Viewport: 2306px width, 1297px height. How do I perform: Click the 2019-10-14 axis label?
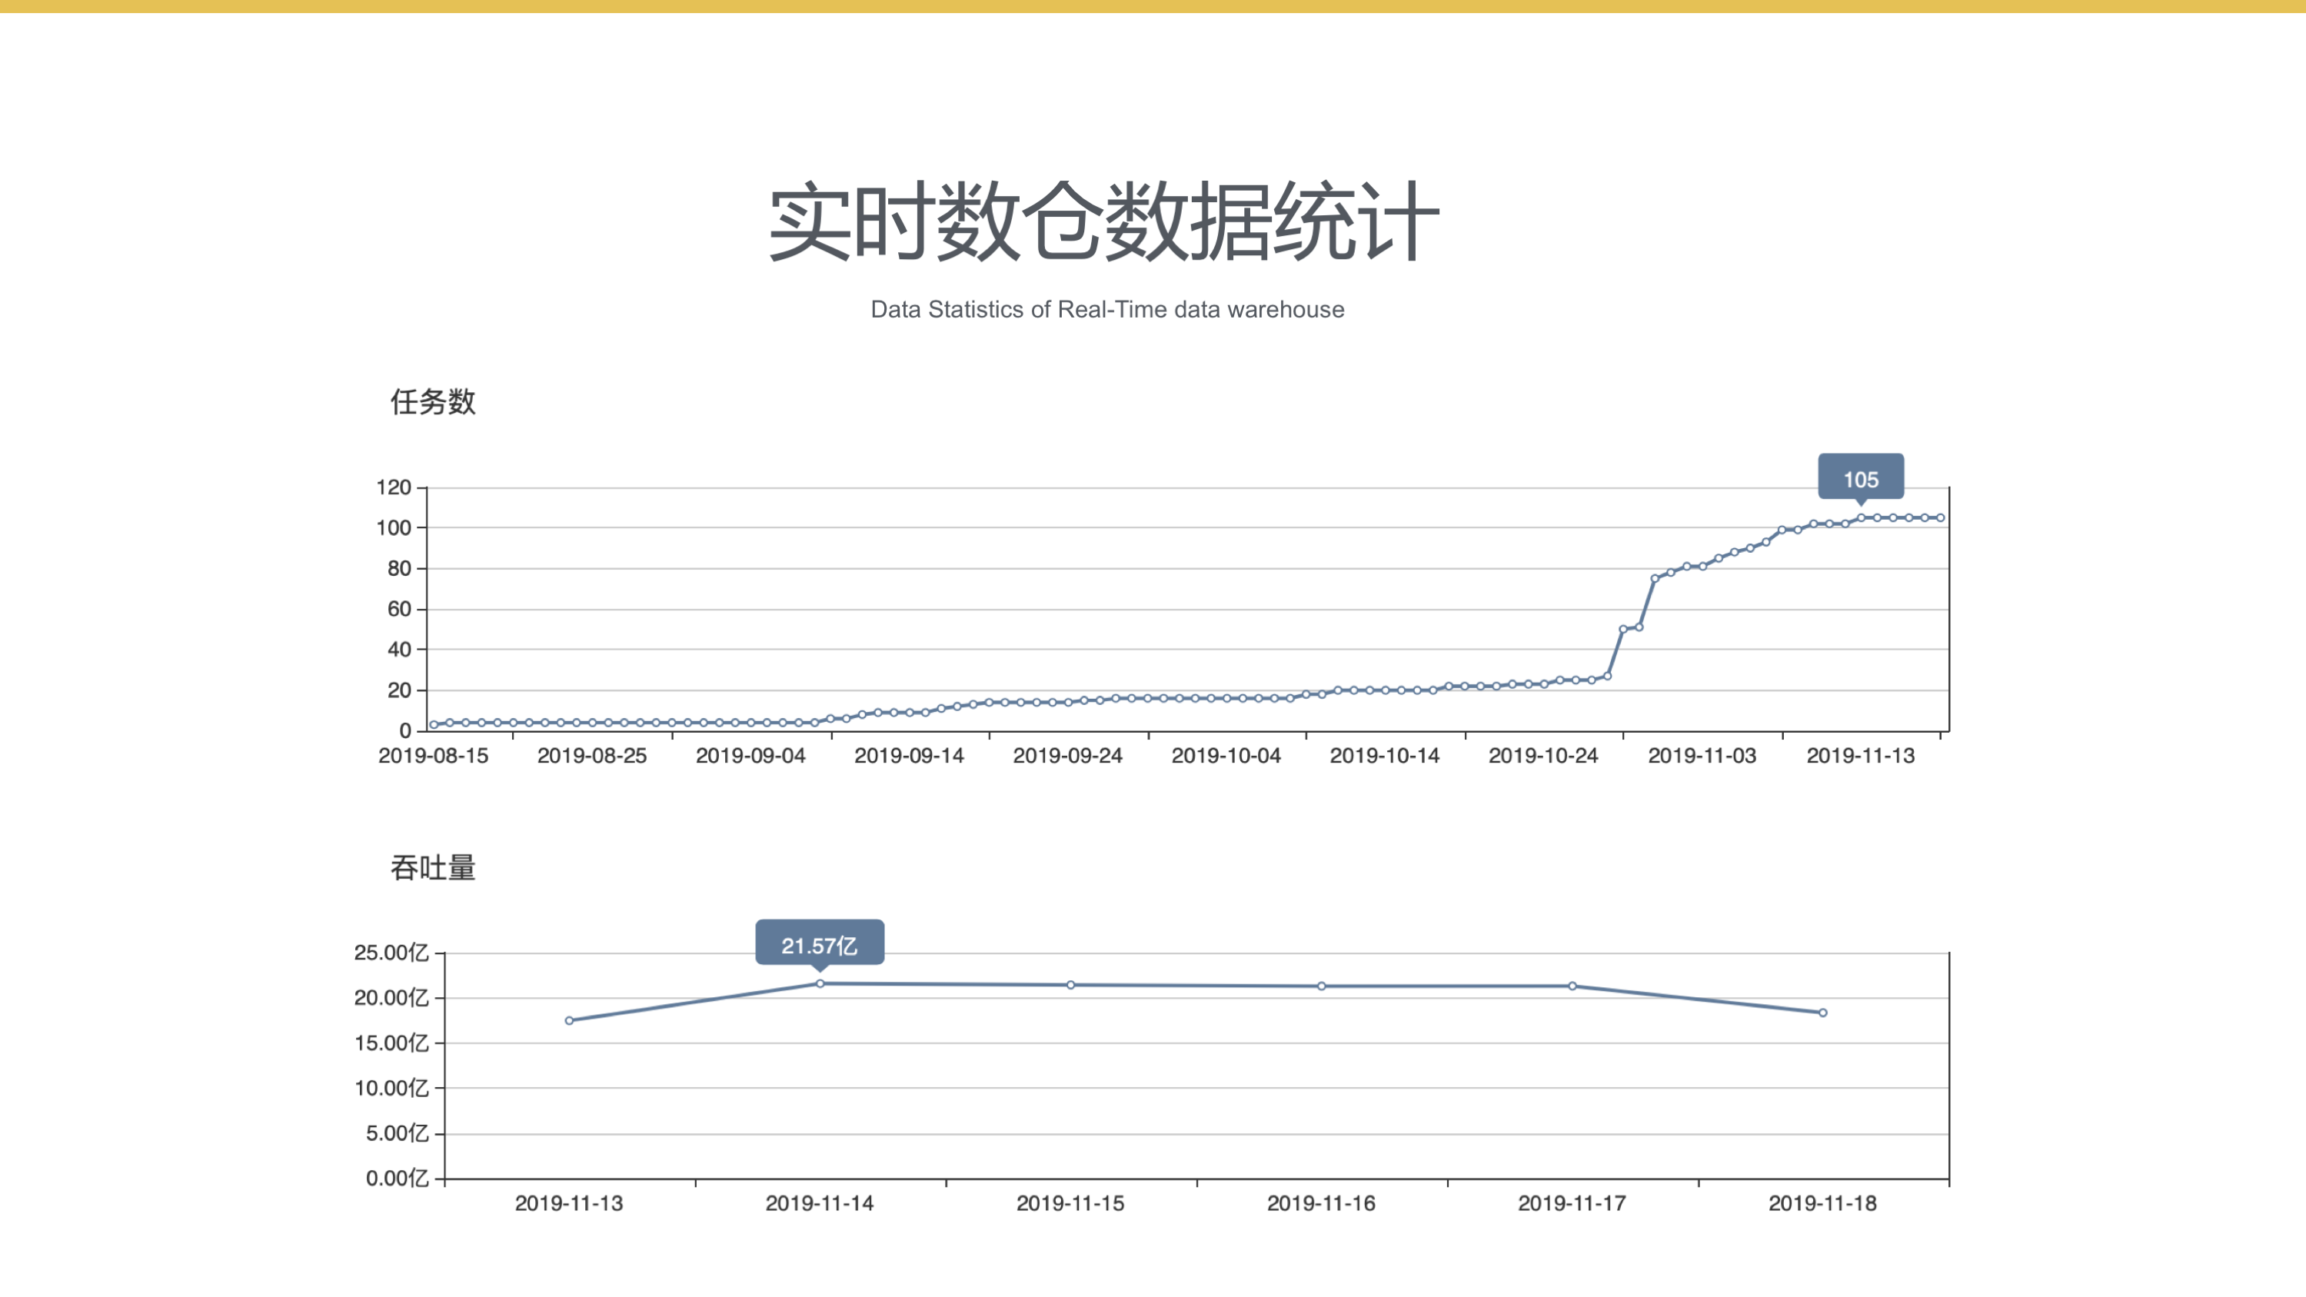pos(1384,756)
